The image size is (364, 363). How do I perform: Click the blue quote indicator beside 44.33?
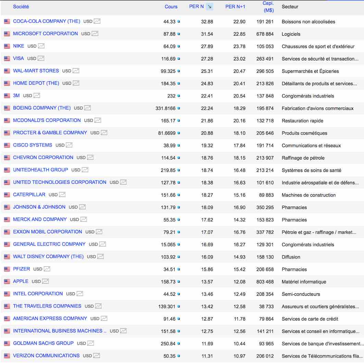click(179, 21)
